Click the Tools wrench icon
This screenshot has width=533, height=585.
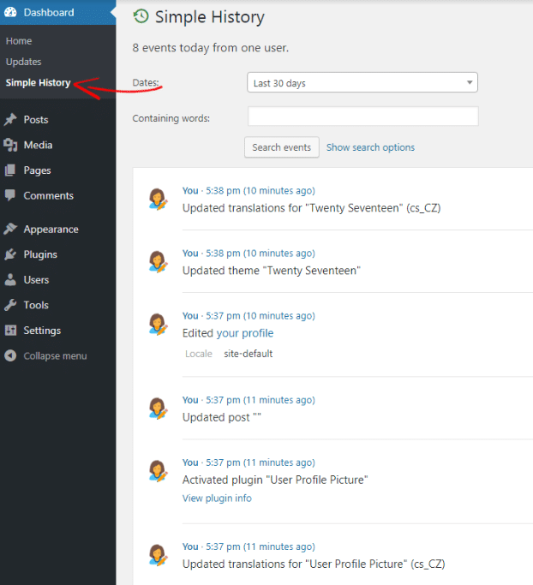pos(10,305)
